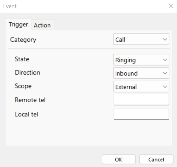The width and height of the screenshot is (177, 167).
Task: Focus the Remote tel text field
Action: point(141,100)
